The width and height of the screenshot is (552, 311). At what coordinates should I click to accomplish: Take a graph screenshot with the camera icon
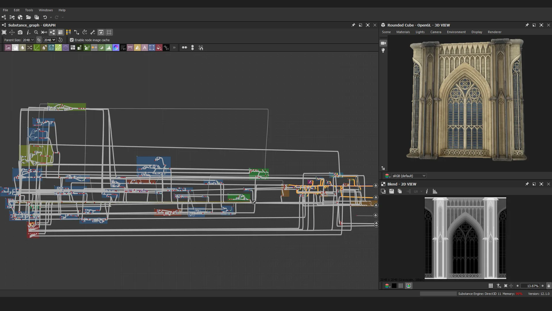[20, 32]
